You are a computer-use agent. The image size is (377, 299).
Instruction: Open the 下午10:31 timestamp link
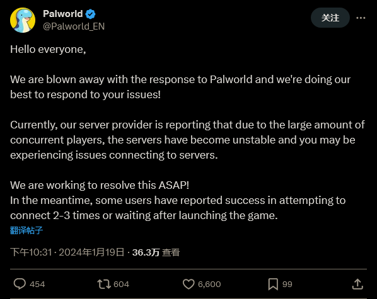31,252
